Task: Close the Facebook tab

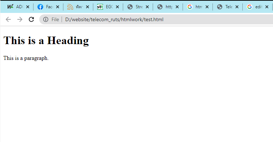Action: (58, 7)
